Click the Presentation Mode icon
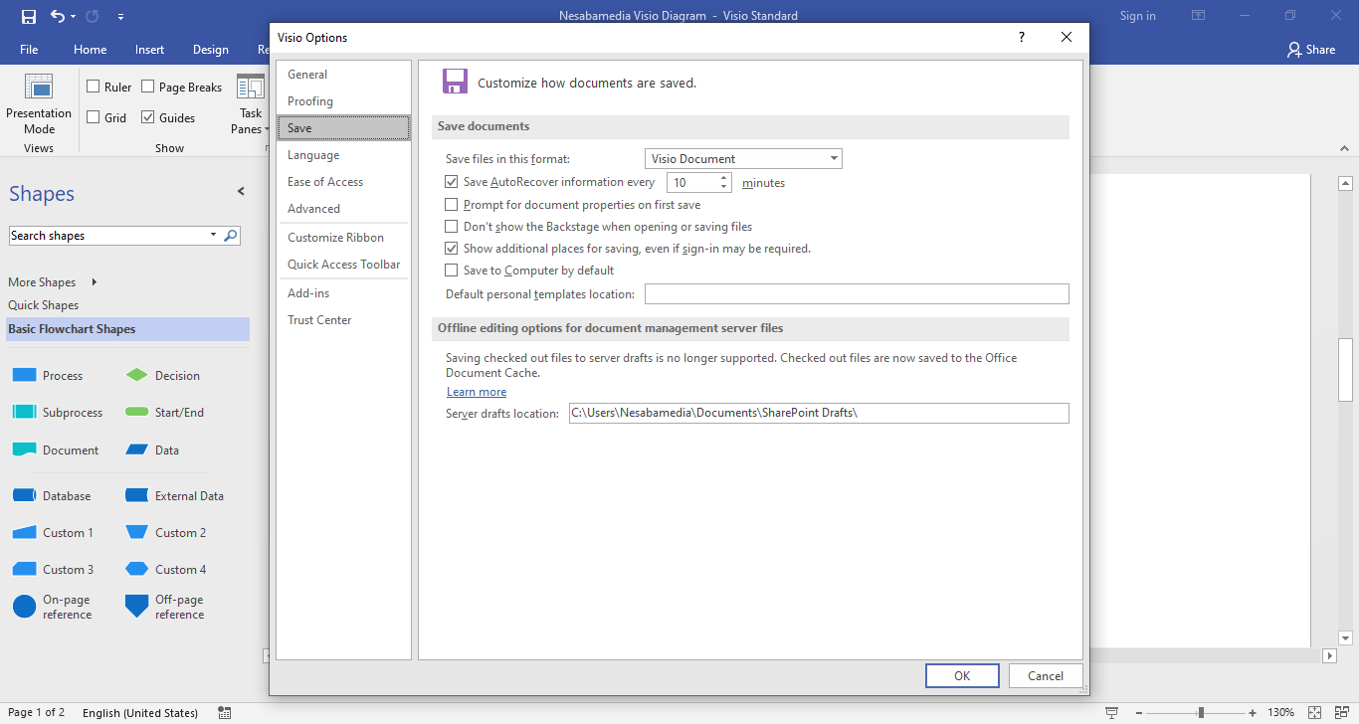 pyautogui.click(x=39, y=88)
